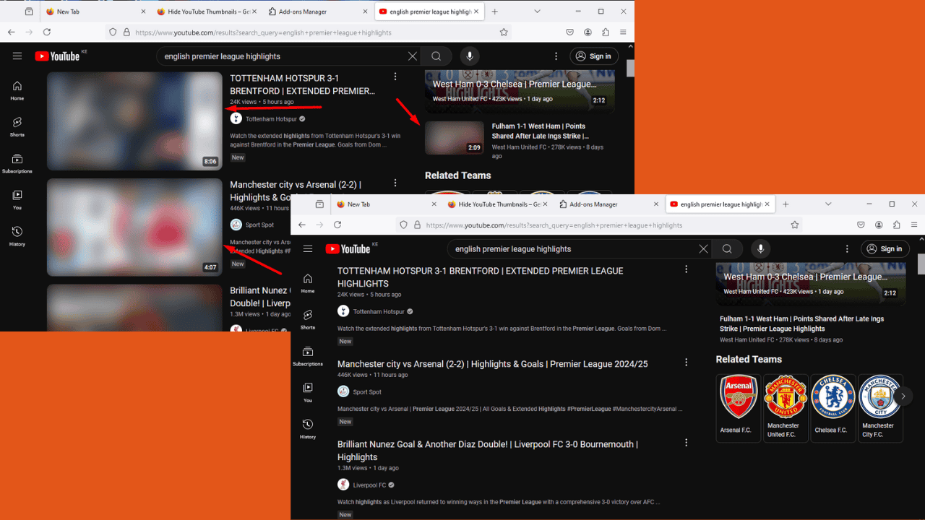This screenshot has width=925, height=520.
Task: Click the tracking protection shield icon
Action: [403, 225]
